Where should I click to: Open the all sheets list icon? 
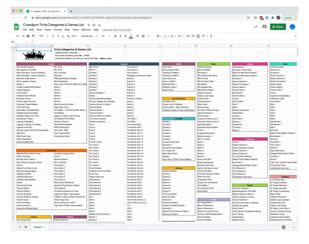click(x=26, y=227)
